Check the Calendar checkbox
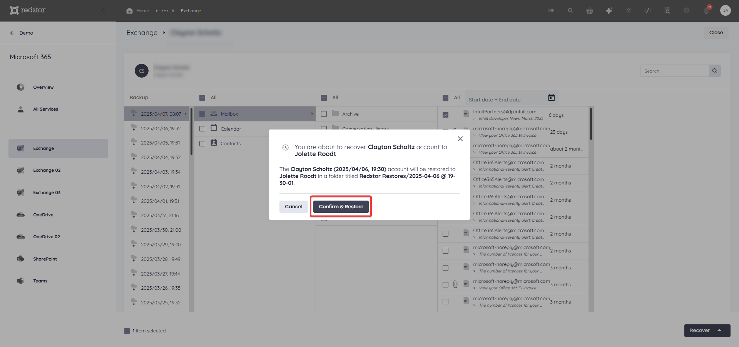This screenshot has height=347, width=739. (202, 129)
